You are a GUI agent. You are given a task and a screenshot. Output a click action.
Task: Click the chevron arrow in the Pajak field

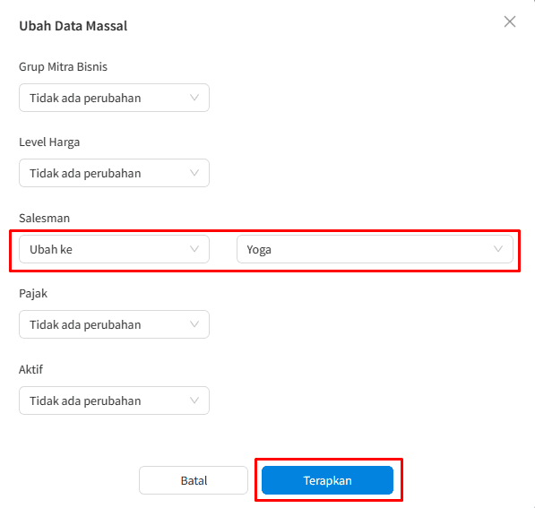pos(194,324)
